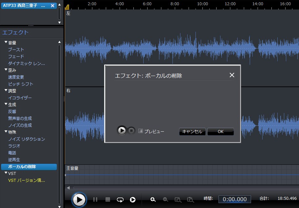Confirm the dialog with OK
Screen dimensions: 299x208
(220, 132)
